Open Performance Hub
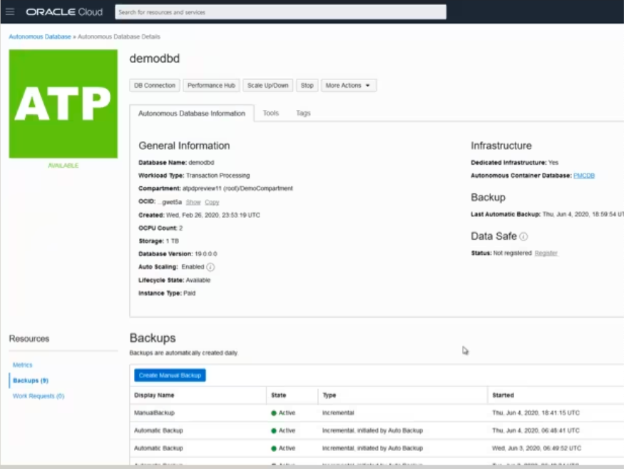 pos(211,85)
